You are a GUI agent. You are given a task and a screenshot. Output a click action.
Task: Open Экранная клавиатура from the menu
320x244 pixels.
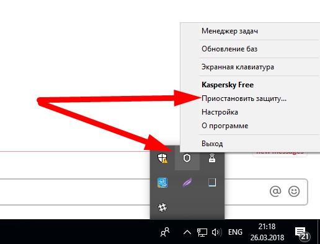(238, 67)
